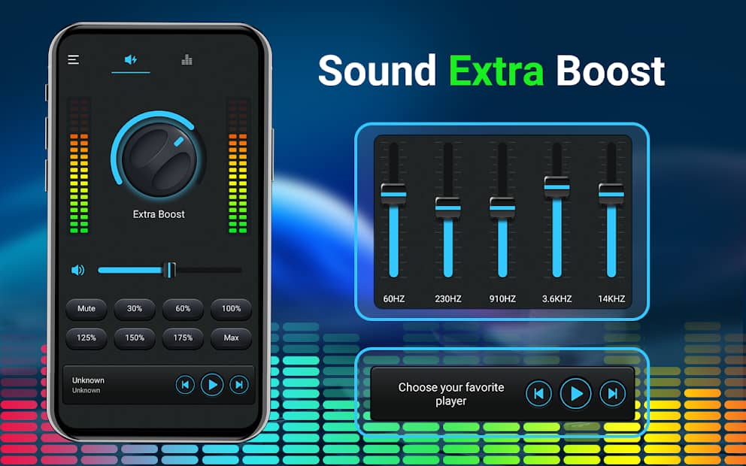The height and width of the screenshot is (466, 746).
Task: Set volume to 100% preset
Action: tap(231, 309)
